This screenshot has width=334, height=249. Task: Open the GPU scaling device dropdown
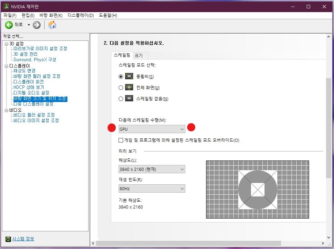152,129
